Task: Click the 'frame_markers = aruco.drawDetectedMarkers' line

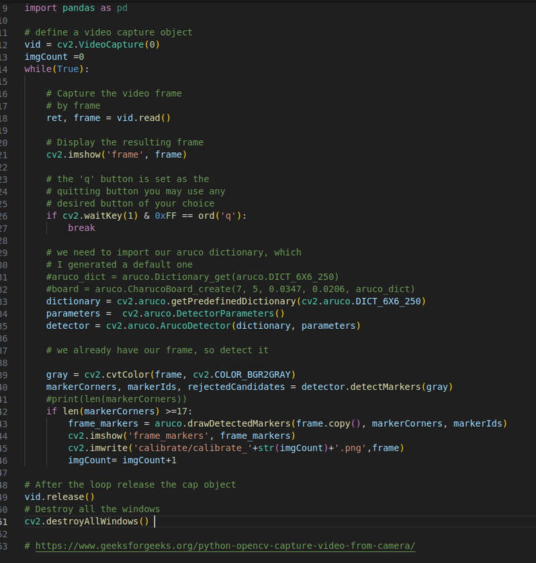Action: pos(287,423)
